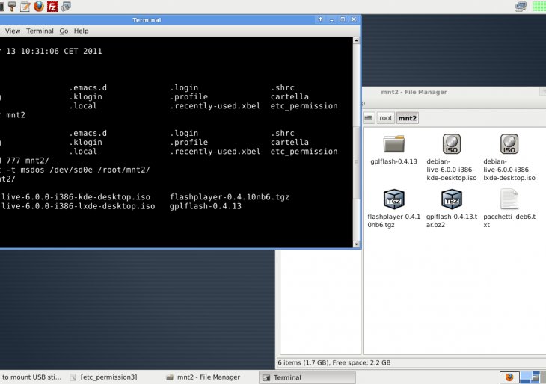The height and width of the screenshot is (384, 546).
Task: Select the debian-live lxde-desktop.iso file icon
Action: 509,144
